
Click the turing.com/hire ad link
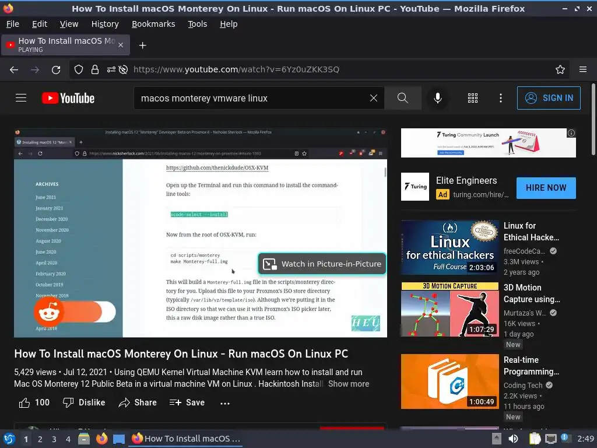(480, 195)
